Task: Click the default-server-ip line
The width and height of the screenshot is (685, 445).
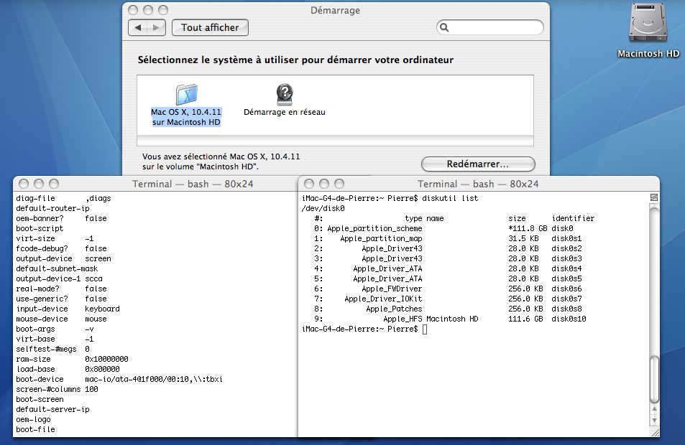Action: (x=53, y=409)
